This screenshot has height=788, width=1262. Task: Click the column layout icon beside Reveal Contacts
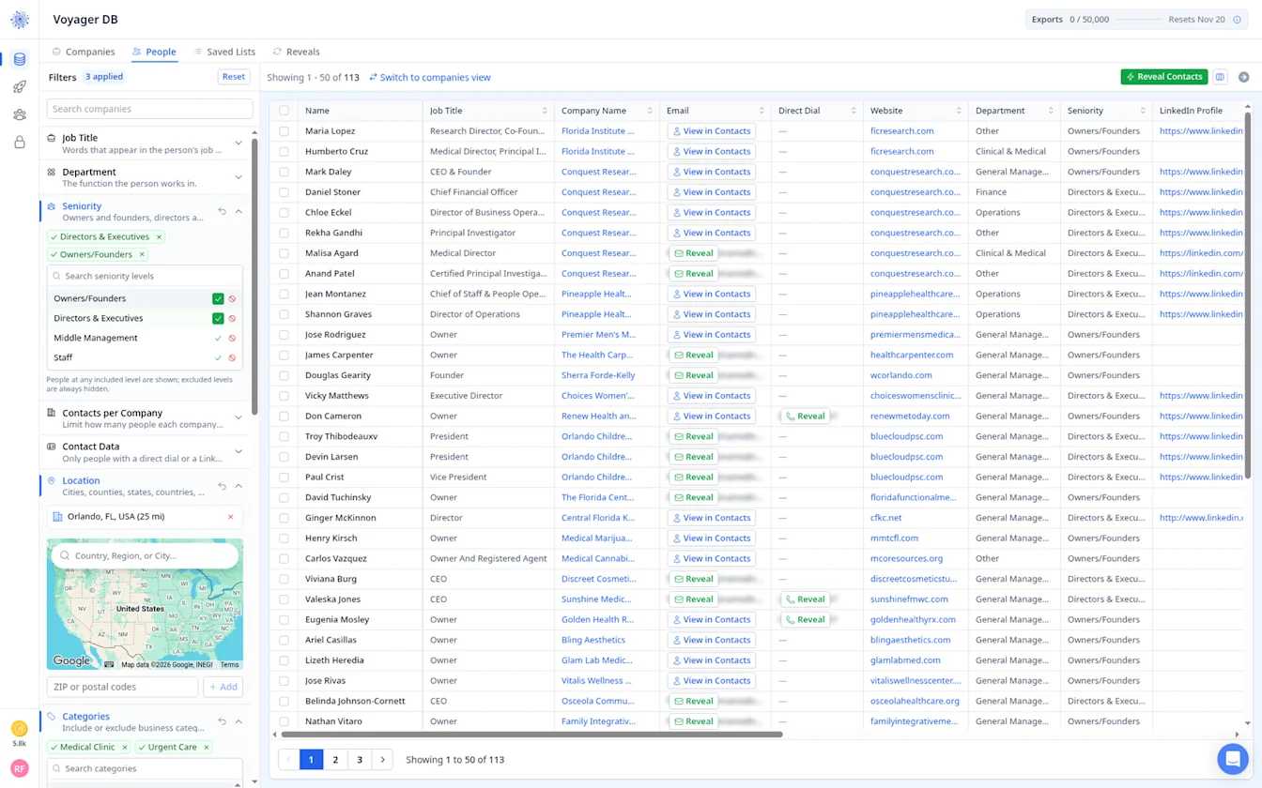point(1220,77)
